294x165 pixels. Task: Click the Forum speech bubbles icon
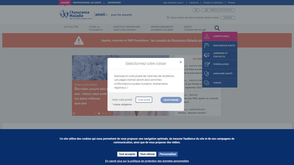pyautogui.click(x=207, y=83)
